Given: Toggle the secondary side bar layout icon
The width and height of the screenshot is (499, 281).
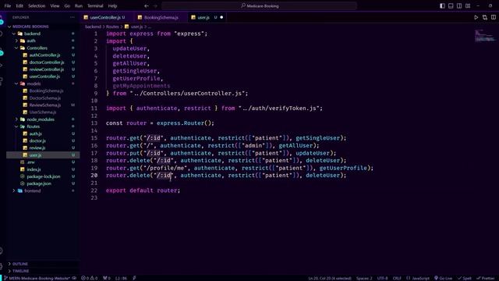Looking at the screenshot, I should (459, 5).
